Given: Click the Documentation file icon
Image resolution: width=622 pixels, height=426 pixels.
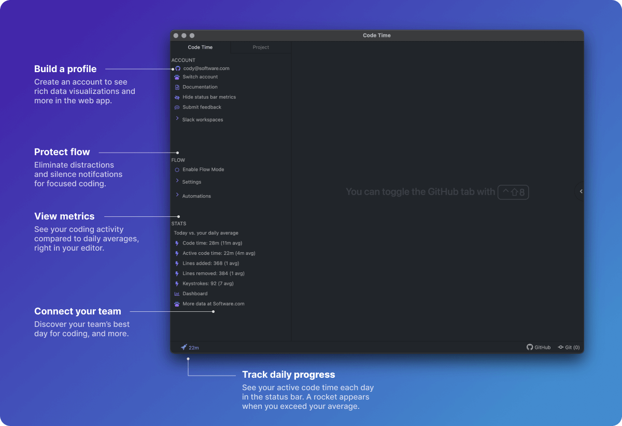Looking at the screenshot, I should [177, 87].
